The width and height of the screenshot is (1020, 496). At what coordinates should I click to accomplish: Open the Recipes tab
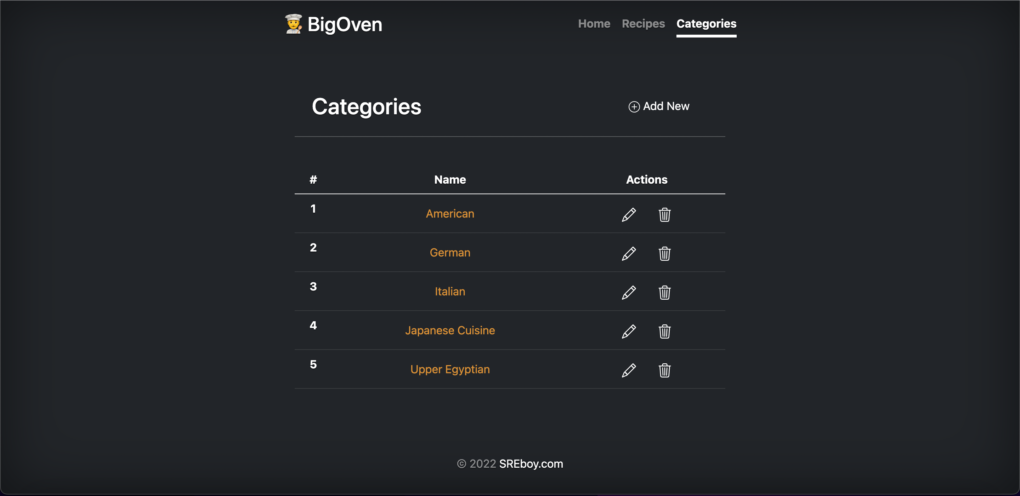[x=643, y=24]
